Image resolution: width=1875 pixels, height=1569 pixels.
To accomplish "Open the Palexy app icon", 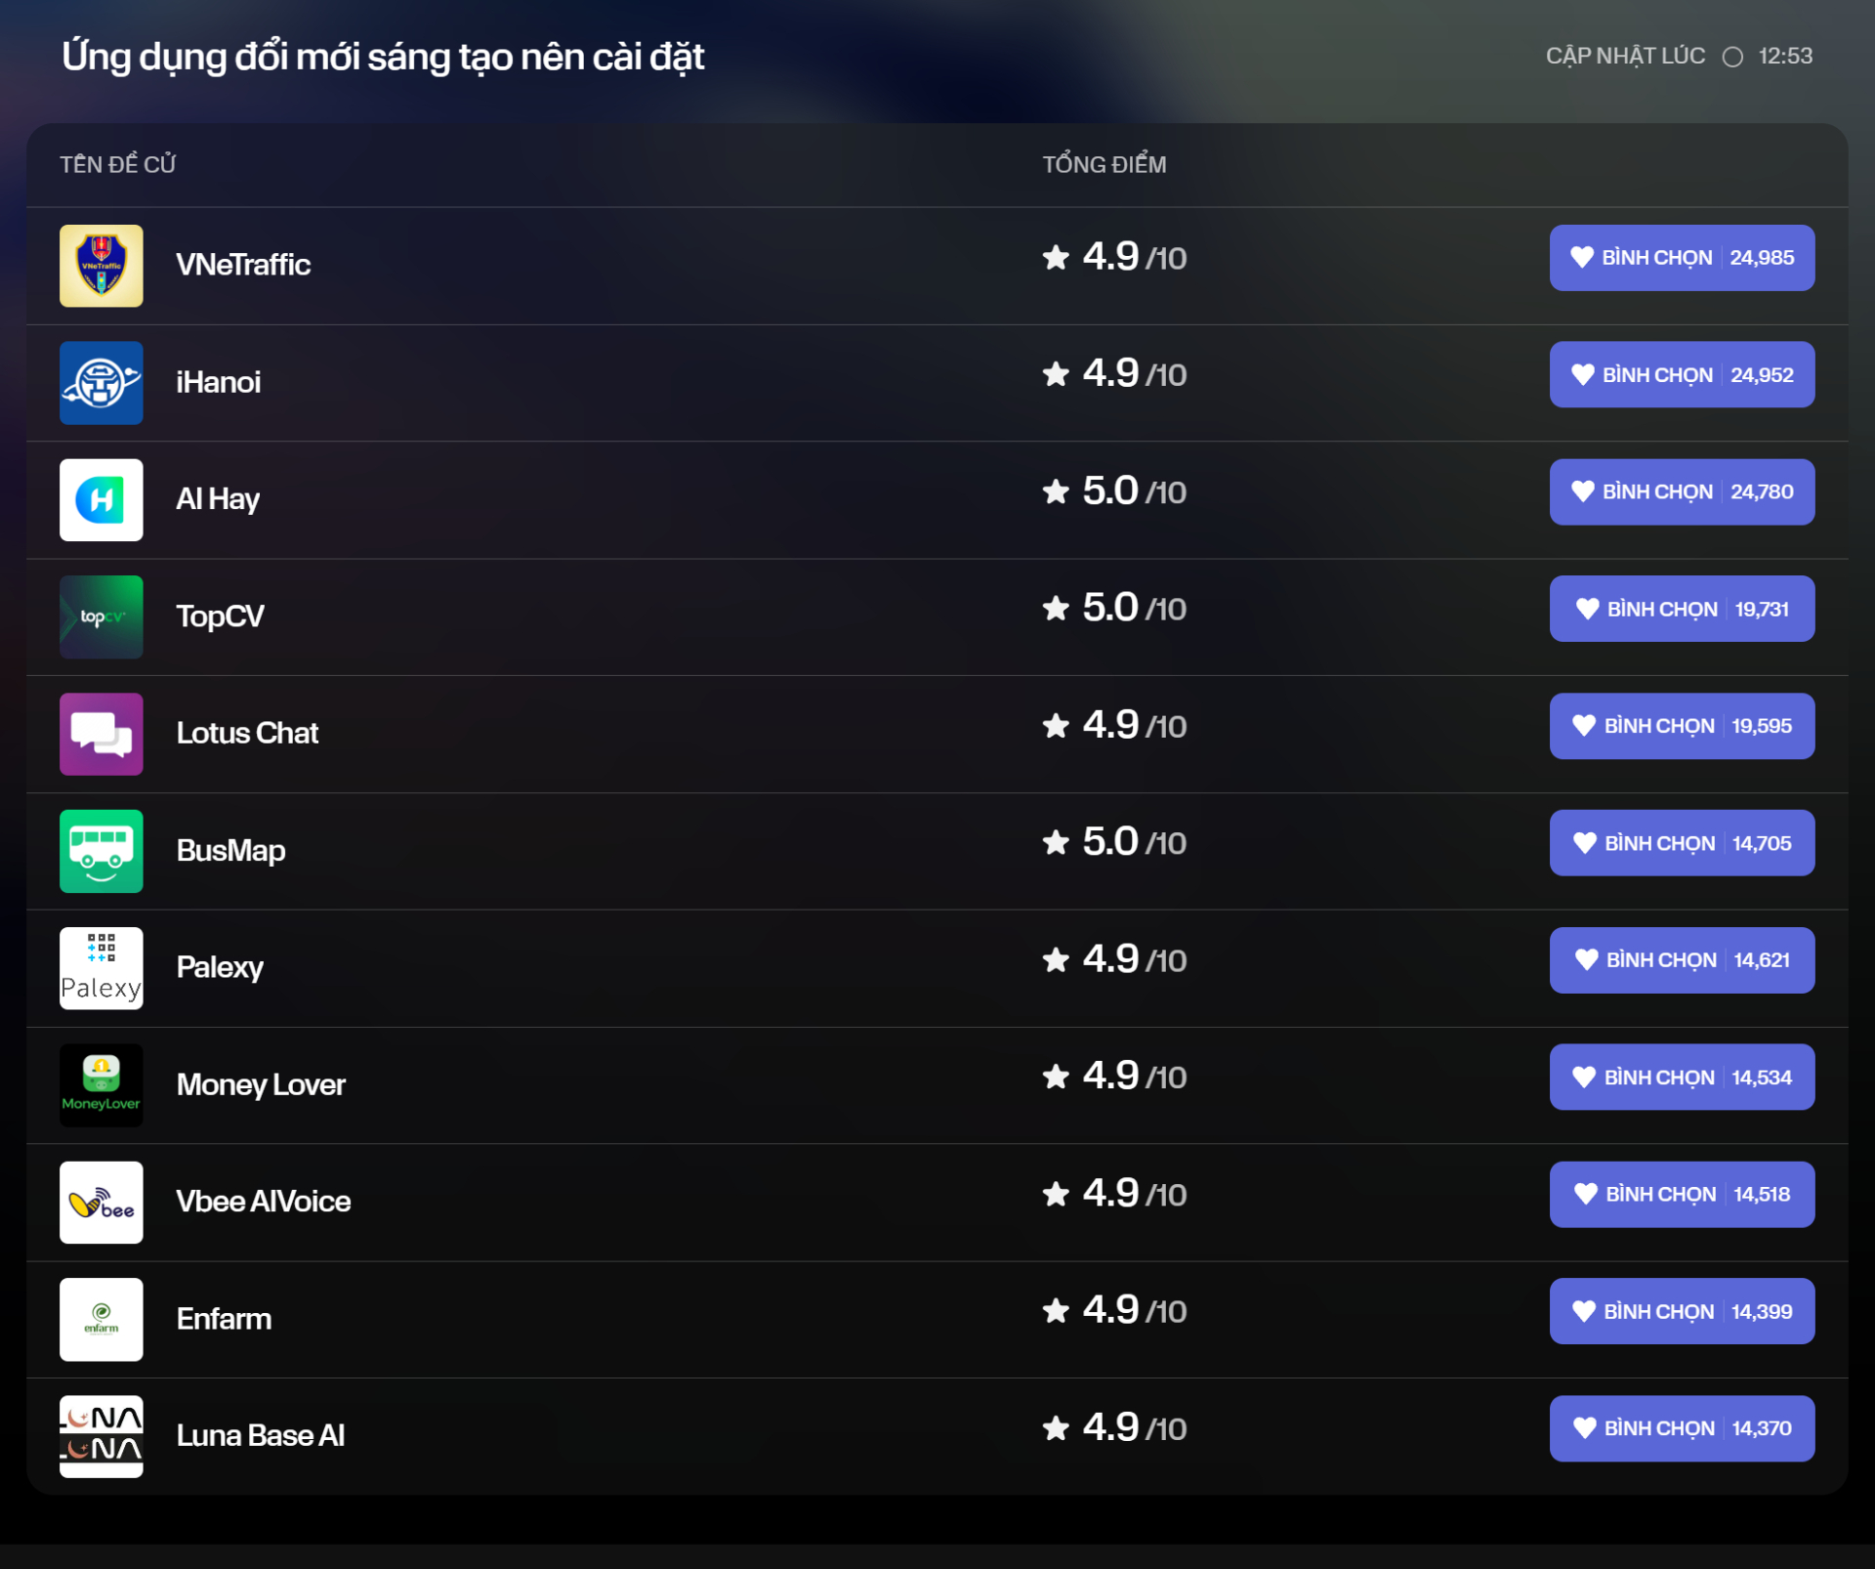I will click(x=101, y=968).
